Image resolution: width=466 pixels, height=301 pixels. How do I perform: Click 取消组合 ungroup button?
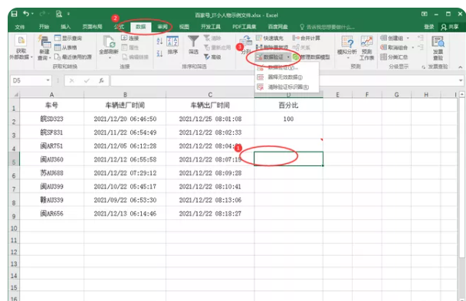point(395,47)
